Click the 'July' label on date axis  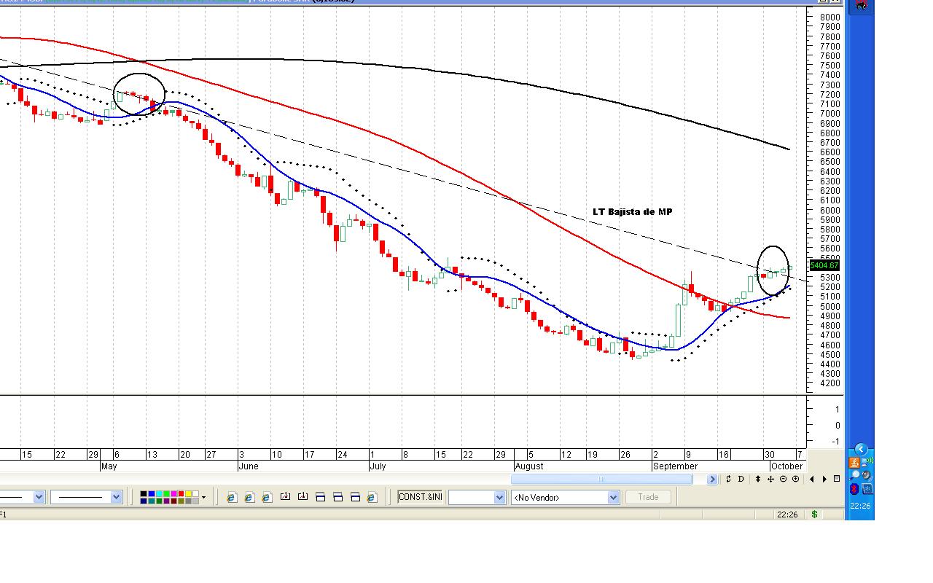378,466
